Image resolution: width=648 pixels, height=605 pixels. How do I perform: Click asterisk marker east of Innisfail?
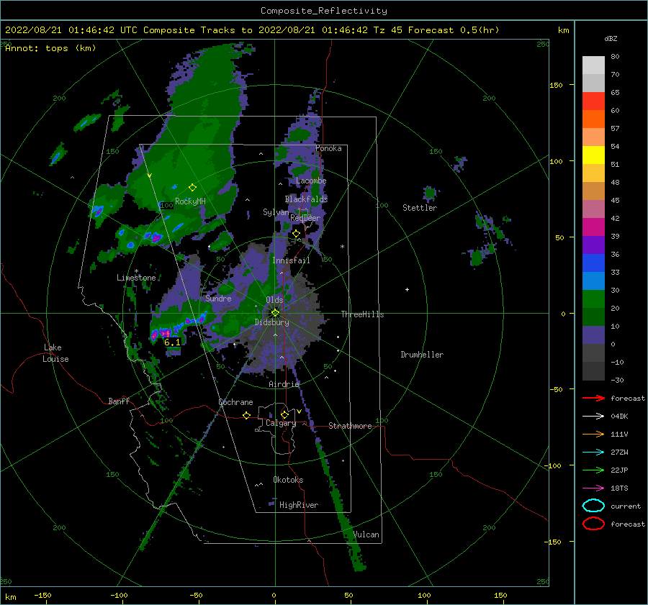(342, 247)
